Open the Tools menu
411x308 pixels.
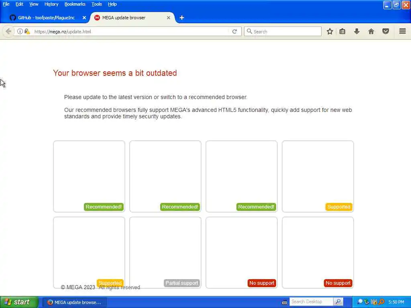(97, 4)
